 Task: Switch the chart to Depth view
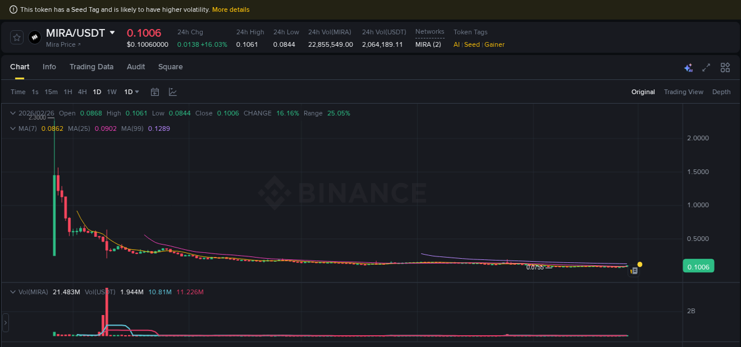[x=721, y=92]
